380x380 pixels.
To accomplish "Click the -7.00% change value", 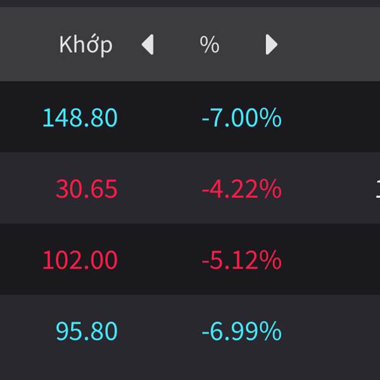I will 241,118.
